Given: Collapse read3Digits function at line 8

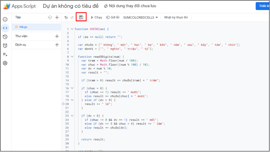Looking at the screenshot, I should [x=72, y=56].
